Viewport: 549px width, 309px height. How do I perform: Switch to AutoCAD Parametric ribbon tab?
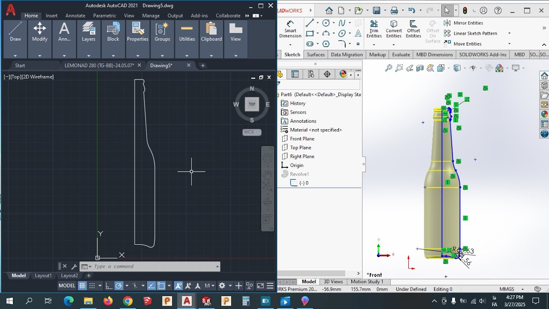click(x=105, y=15)
